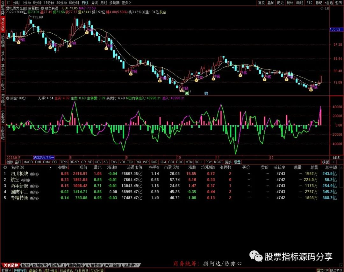
Task: Select the 融资融券 bottom tab
Action: [x=76, y=265]
